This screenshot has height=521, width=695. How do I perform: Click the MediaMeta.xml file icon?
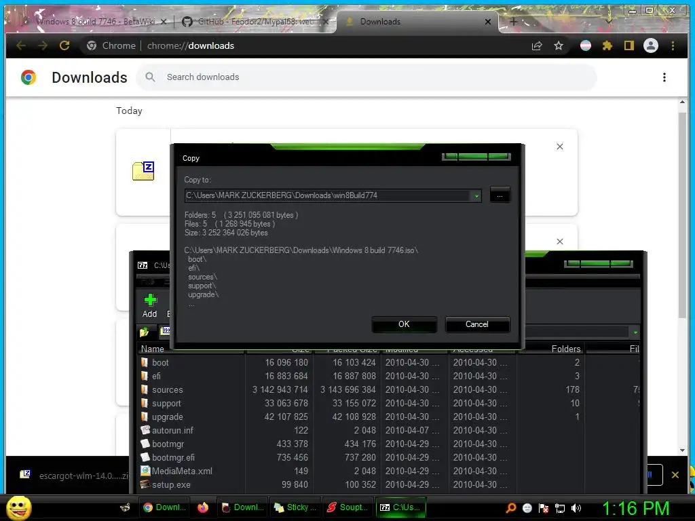click(145, 471)
